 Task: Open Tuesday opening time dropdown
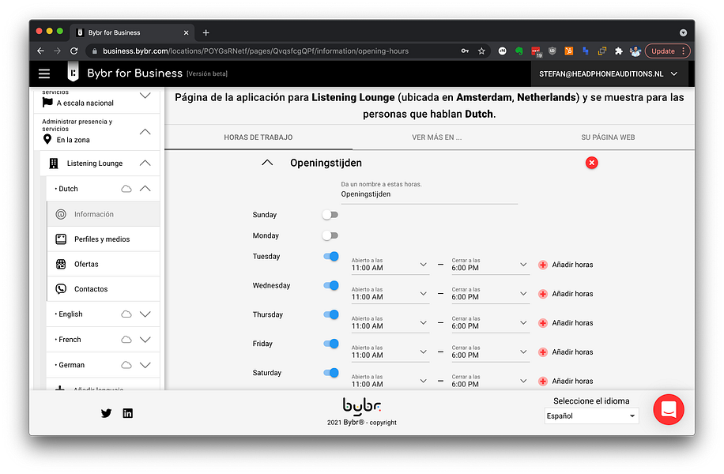coord(390,265)
